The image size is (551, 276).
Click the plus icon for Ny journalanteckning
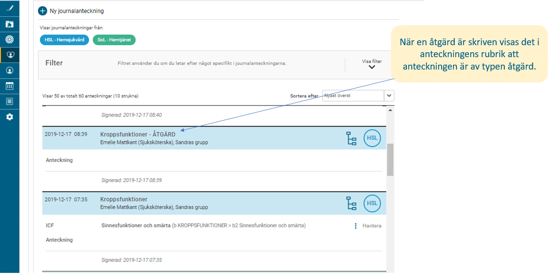(43, 11)
